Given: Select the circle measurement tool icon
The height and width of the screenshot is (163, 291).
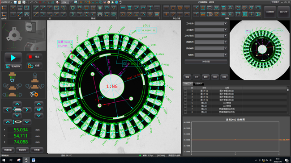Looking at the screenshot, I should point(73,8).
